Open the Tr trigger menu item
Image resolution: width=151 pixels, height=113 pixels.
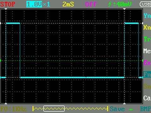[147, 39]
